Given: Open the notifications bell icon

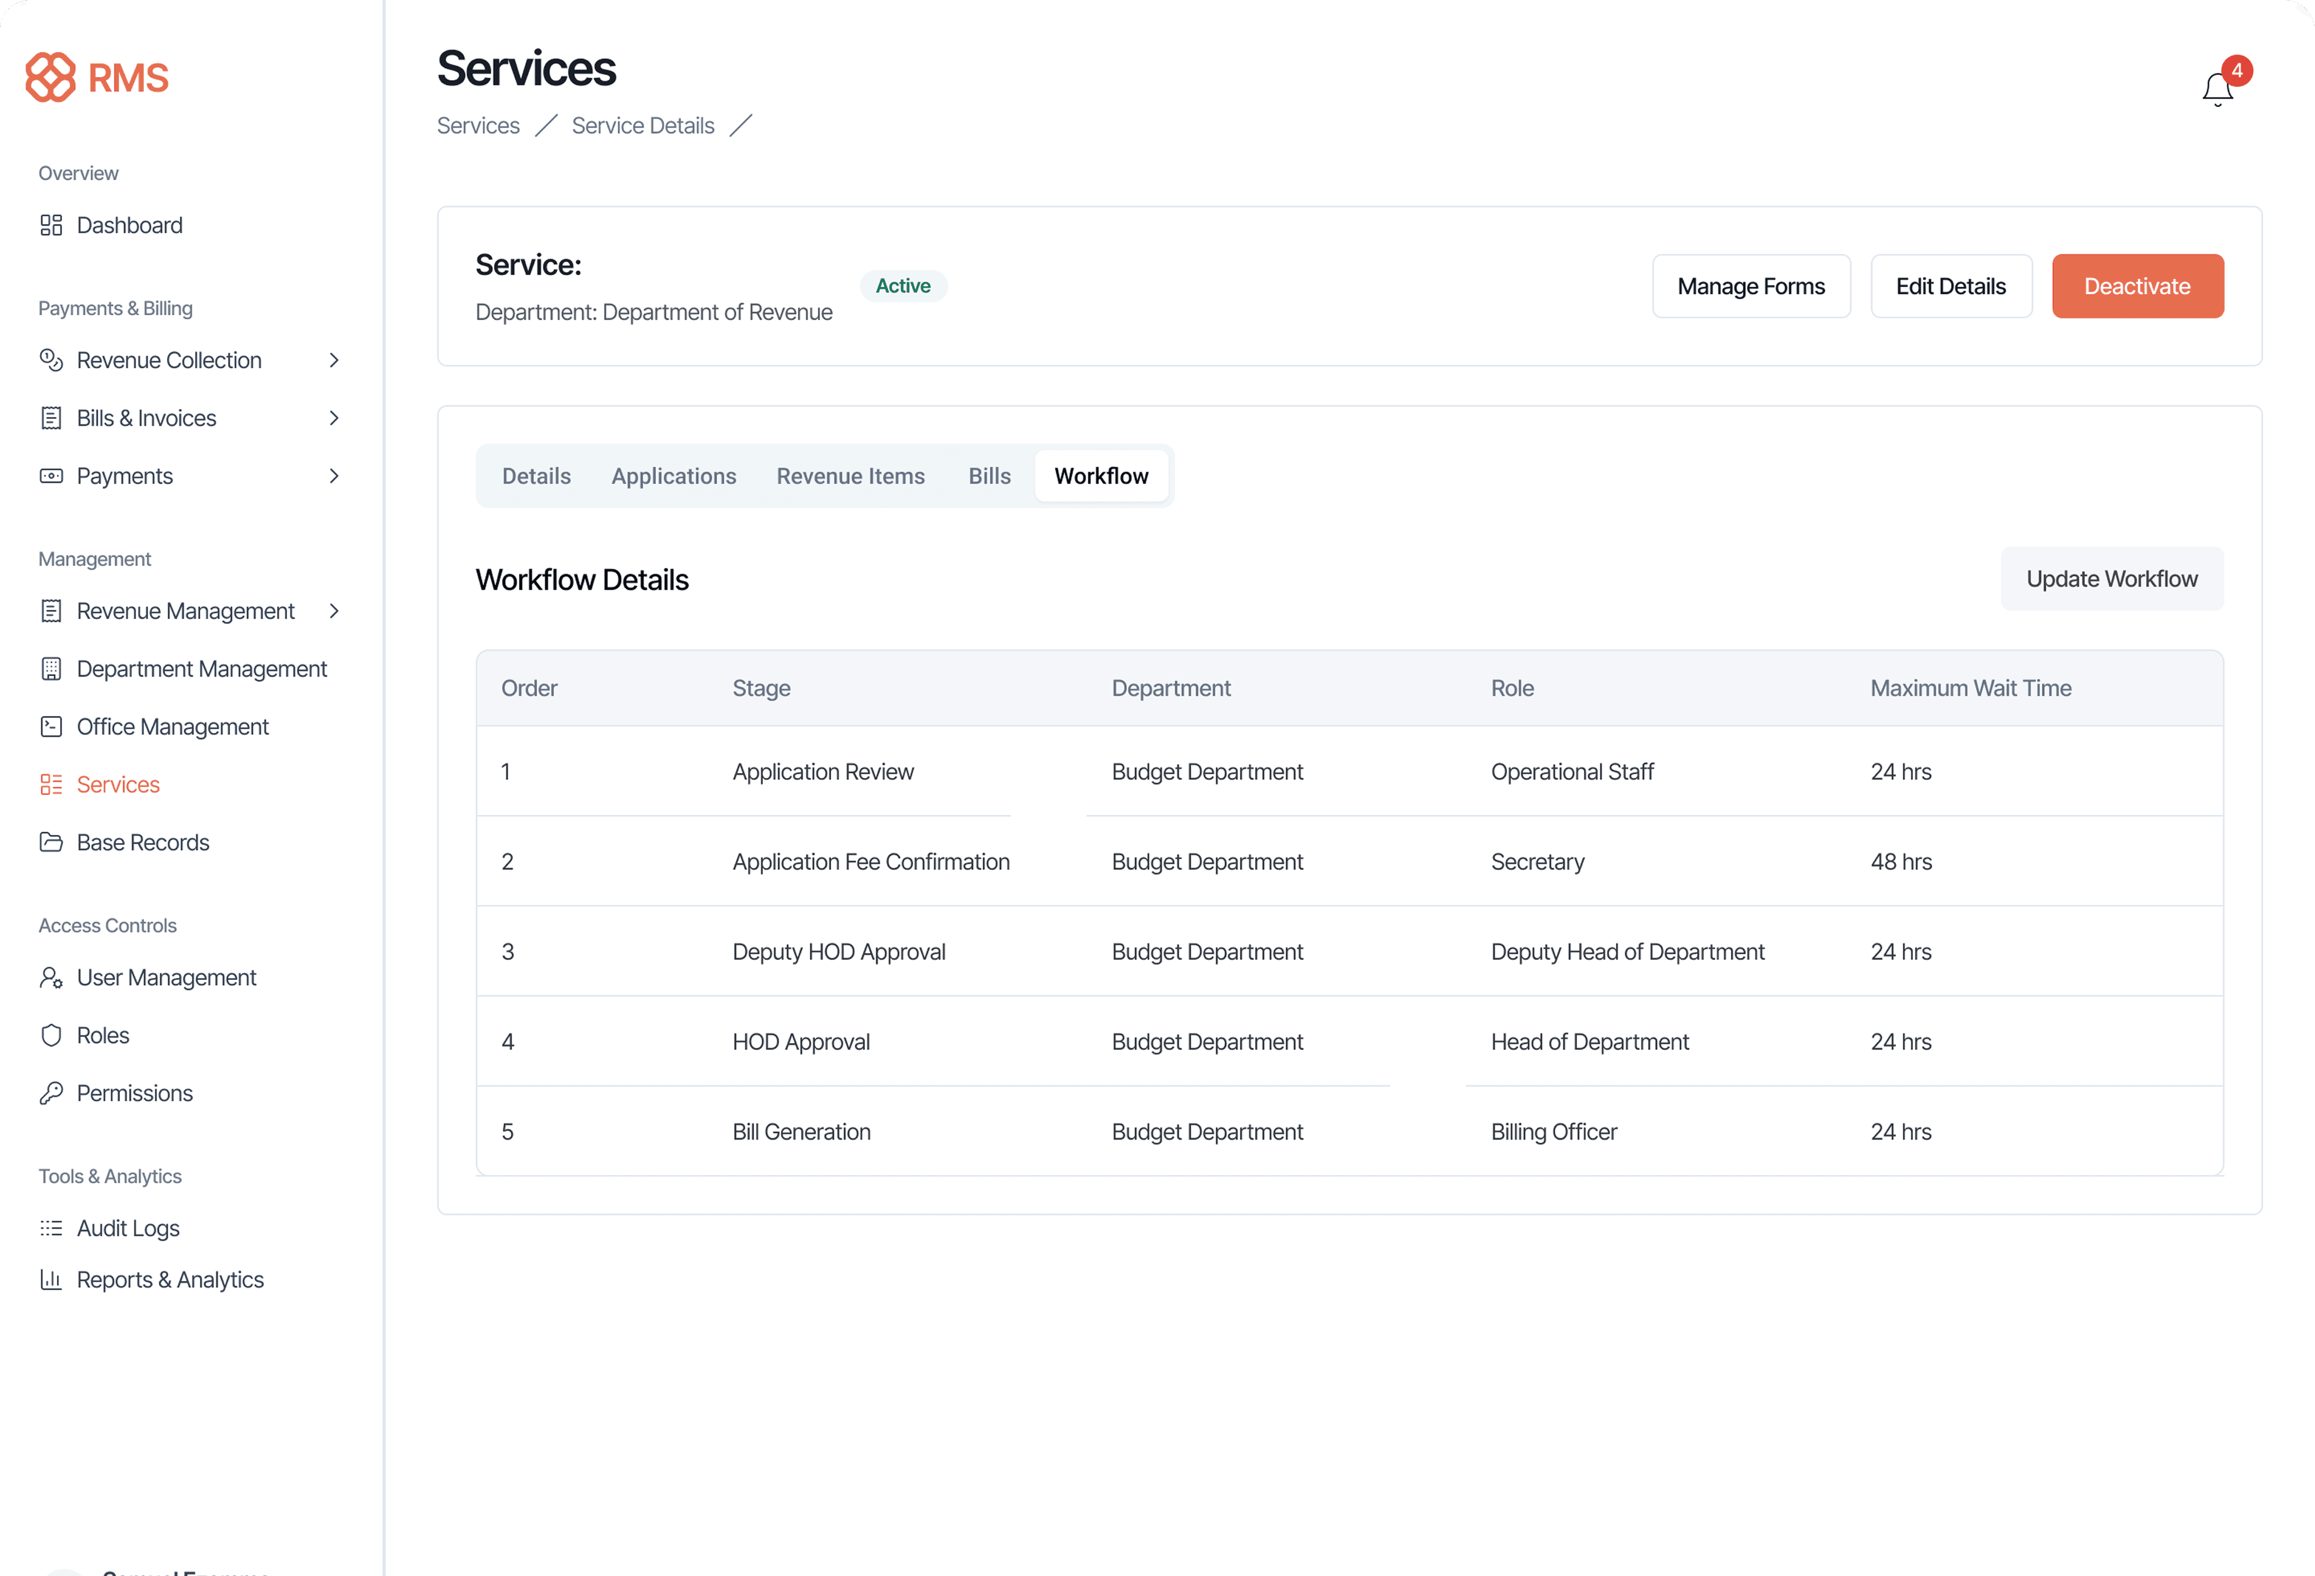Looking at the screenshot, I should pyautogui.click(x=2216, y=89).
